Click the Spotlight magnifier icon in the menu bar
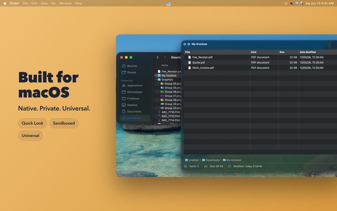This screenshot has width=337, height=211. (302, 3)
